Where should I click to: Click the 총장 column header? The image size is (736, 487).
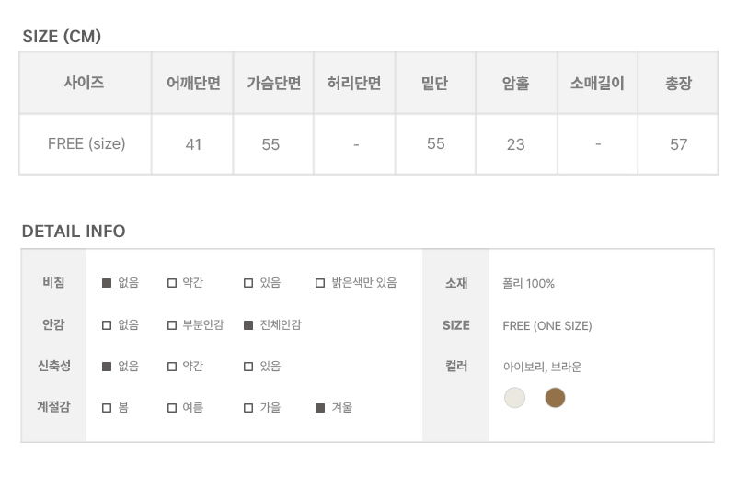tap(678, 83)
